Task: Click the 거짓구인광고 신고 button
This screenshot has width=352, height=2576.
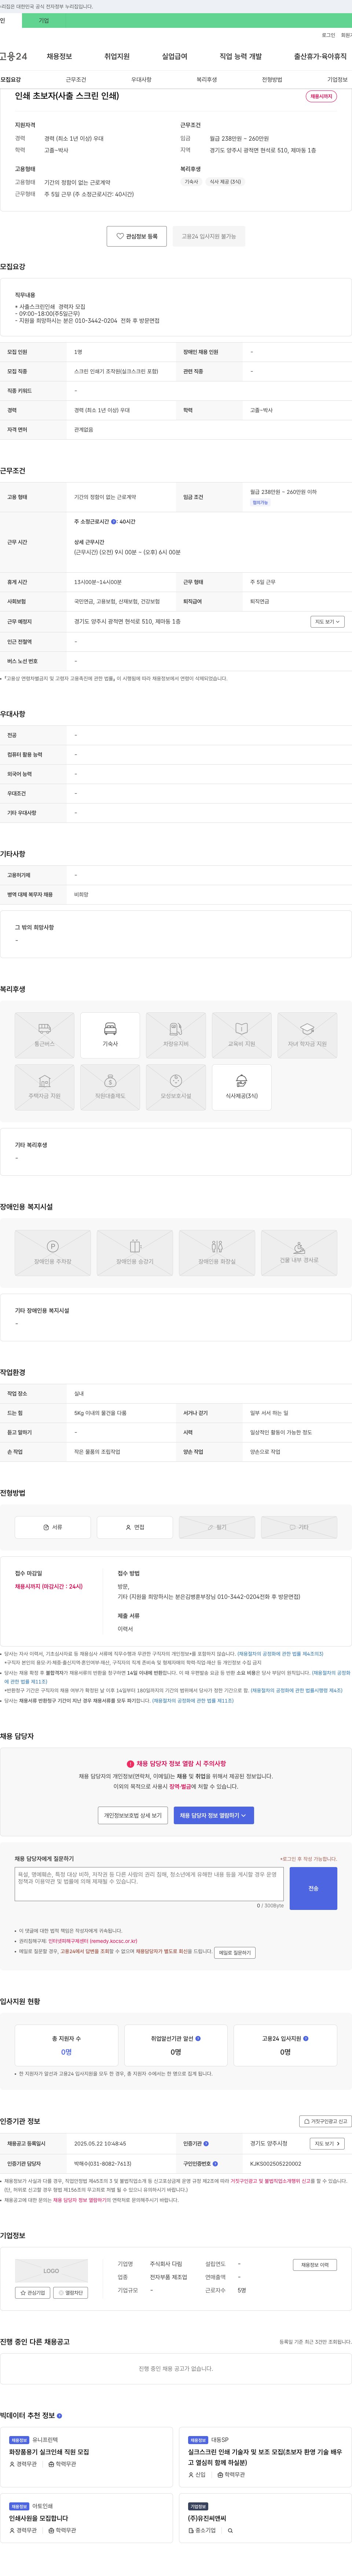Action: [326, 2121]
